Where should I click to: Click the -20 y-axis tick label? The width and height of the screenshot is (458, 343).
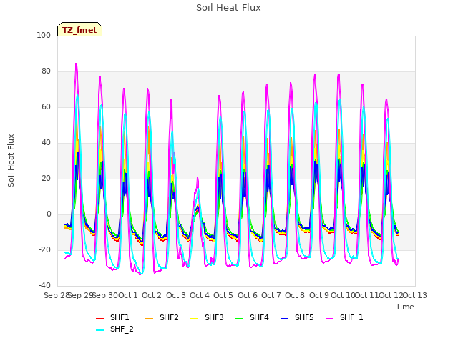point(44,249)
